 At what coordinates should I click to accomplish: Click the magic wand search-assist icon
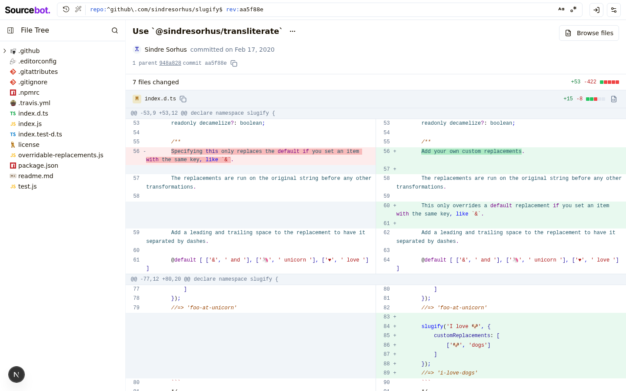pyautogui.click(x=78, y=9)
